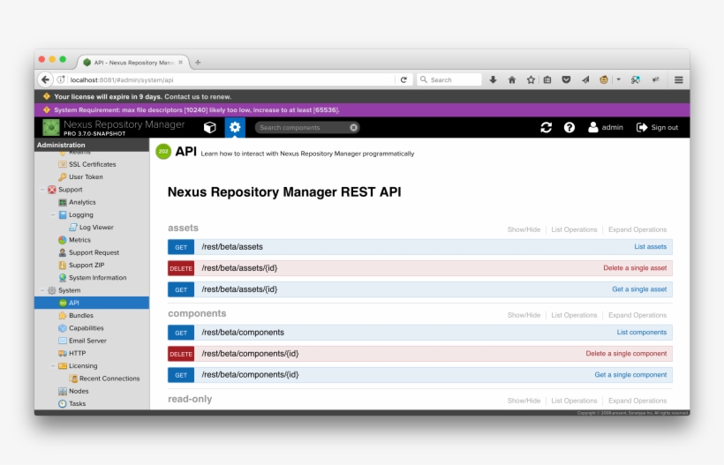Expand DELETE /rest/beta/assets/{id} operation
The image size is (724, 465).
[419, 268]
